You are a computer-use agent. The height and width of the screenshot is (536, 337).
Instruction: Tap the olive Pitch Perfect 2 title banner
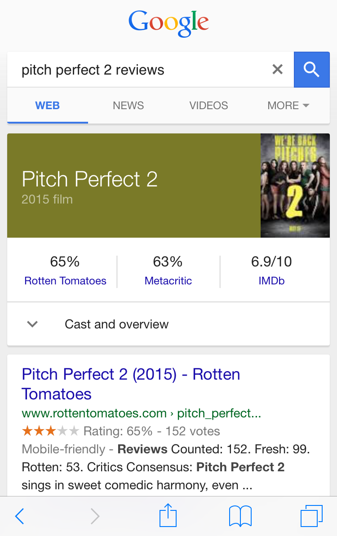[x=134, y=185]
